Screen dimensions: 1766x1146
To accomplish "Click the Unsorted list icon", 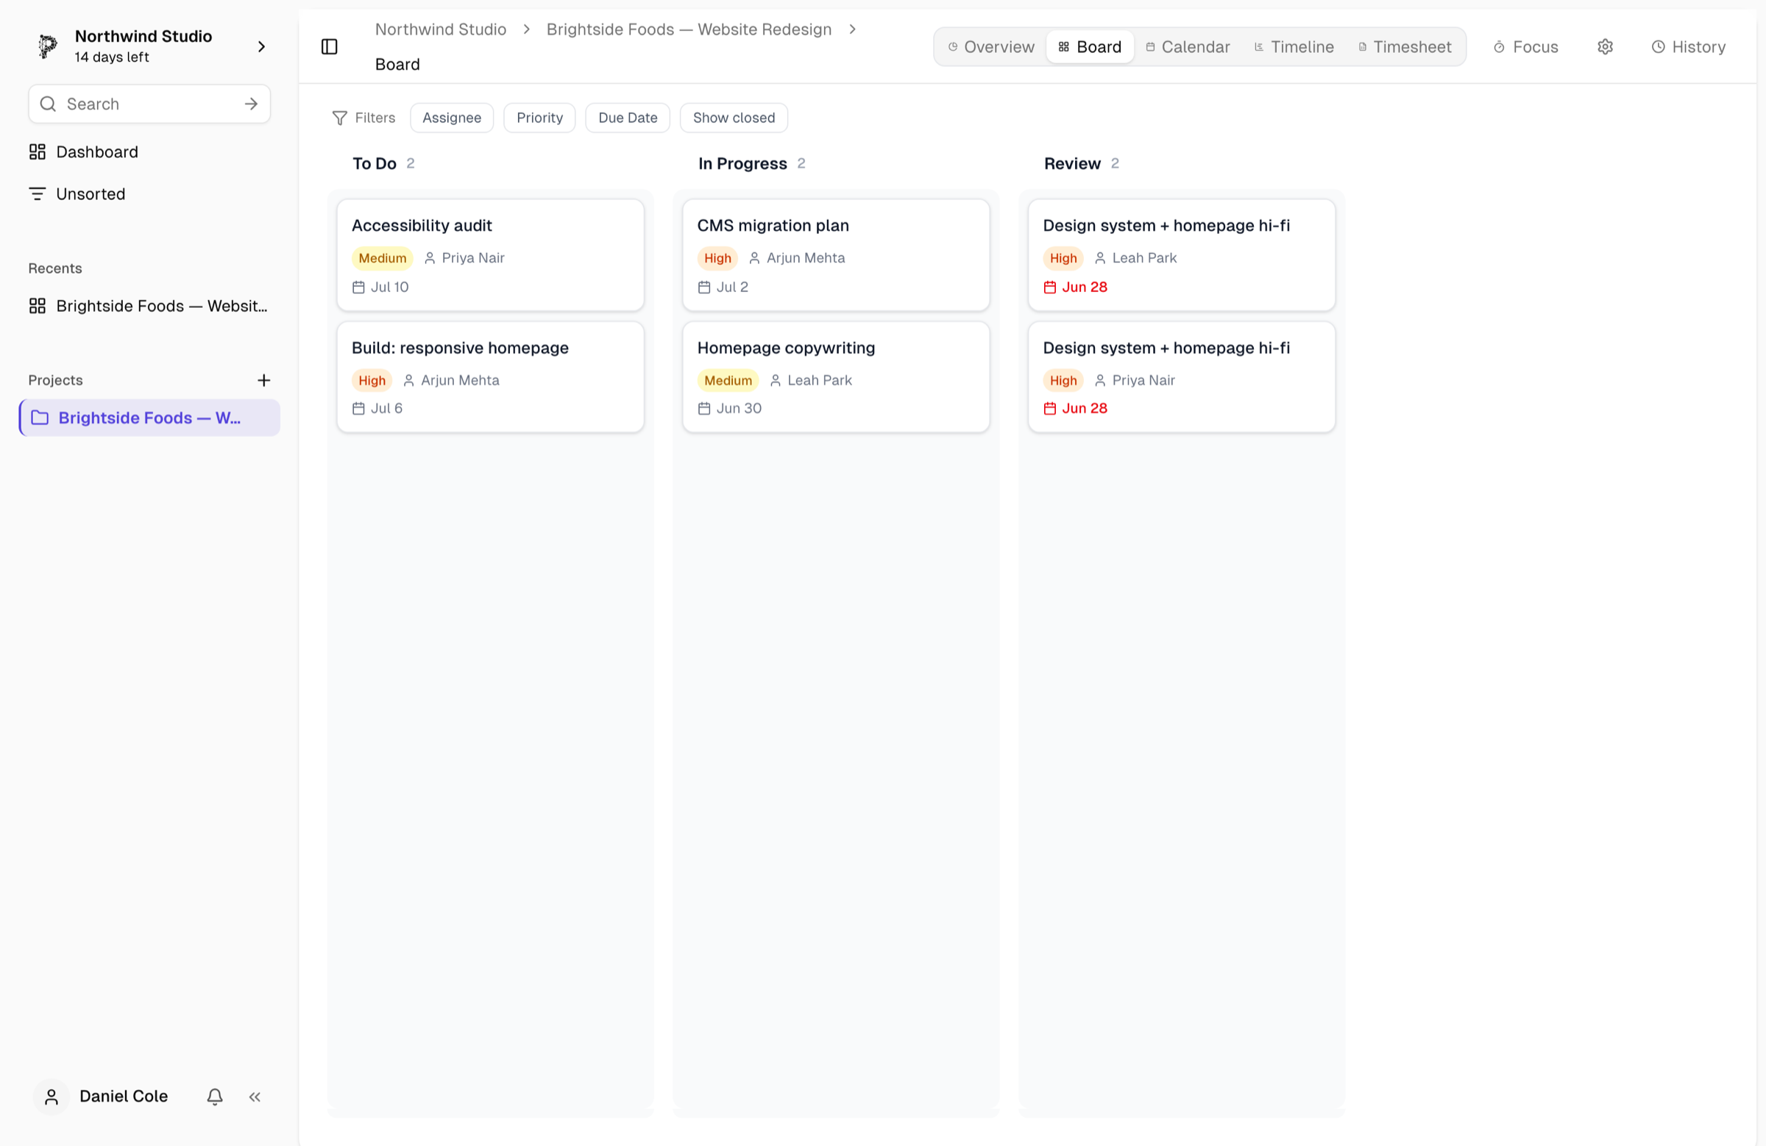I will (37, 193).
